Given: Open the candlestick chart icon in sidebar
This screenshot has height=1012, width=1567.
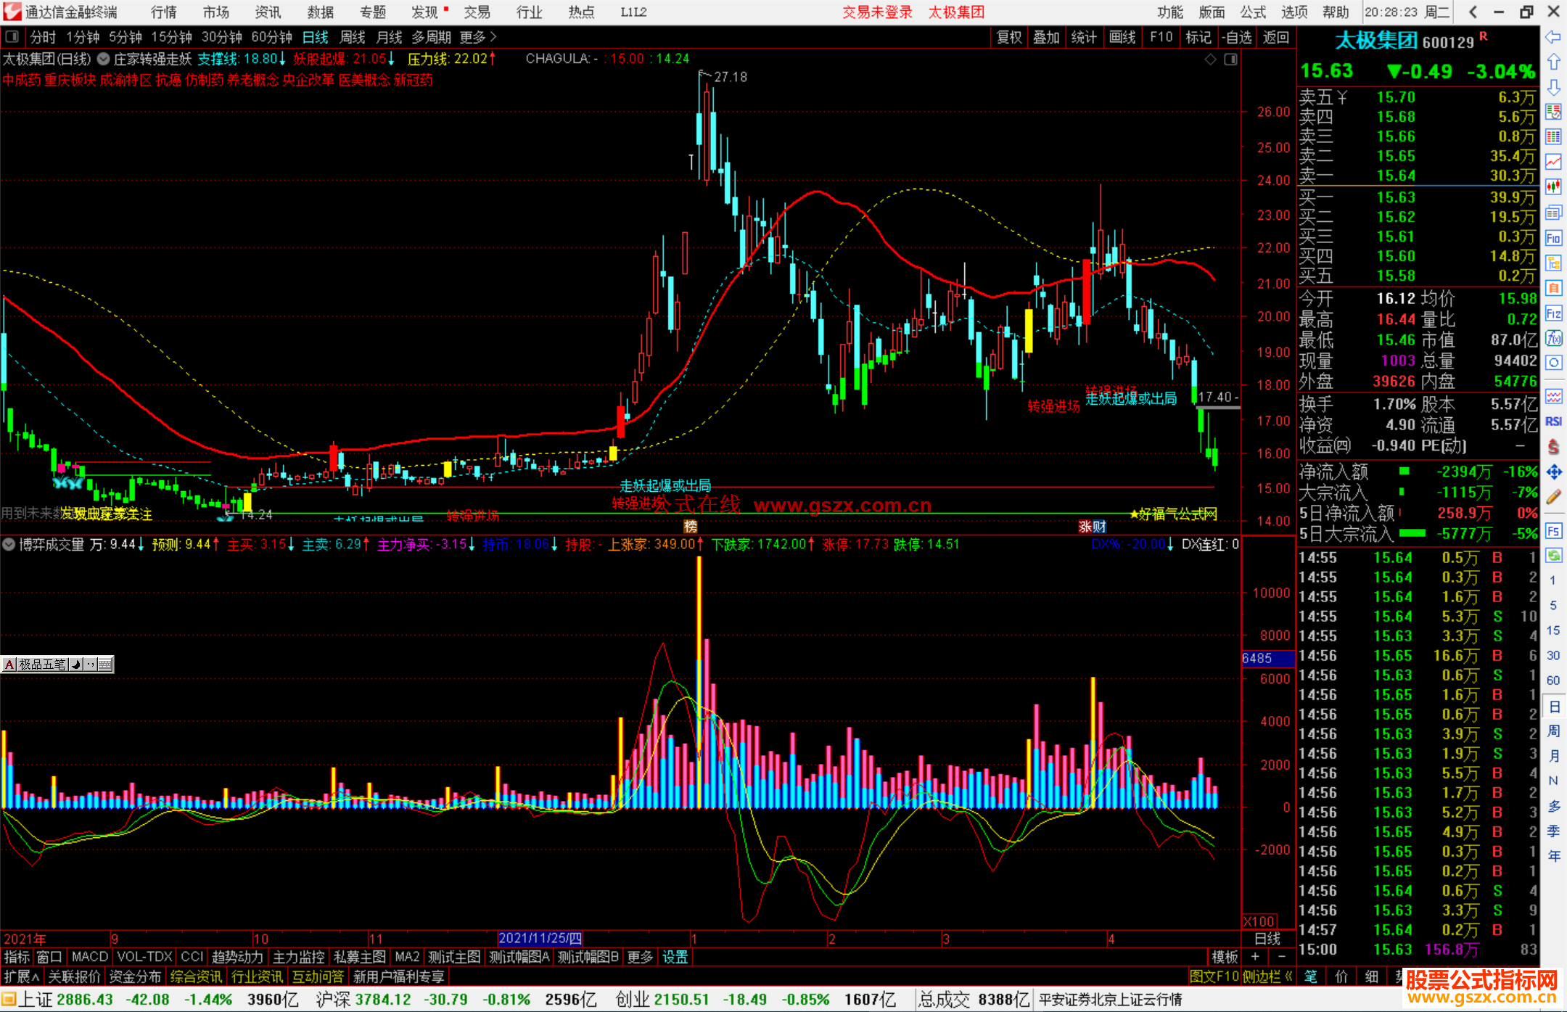Looking at the screenshot, I should click(1553, 186).
